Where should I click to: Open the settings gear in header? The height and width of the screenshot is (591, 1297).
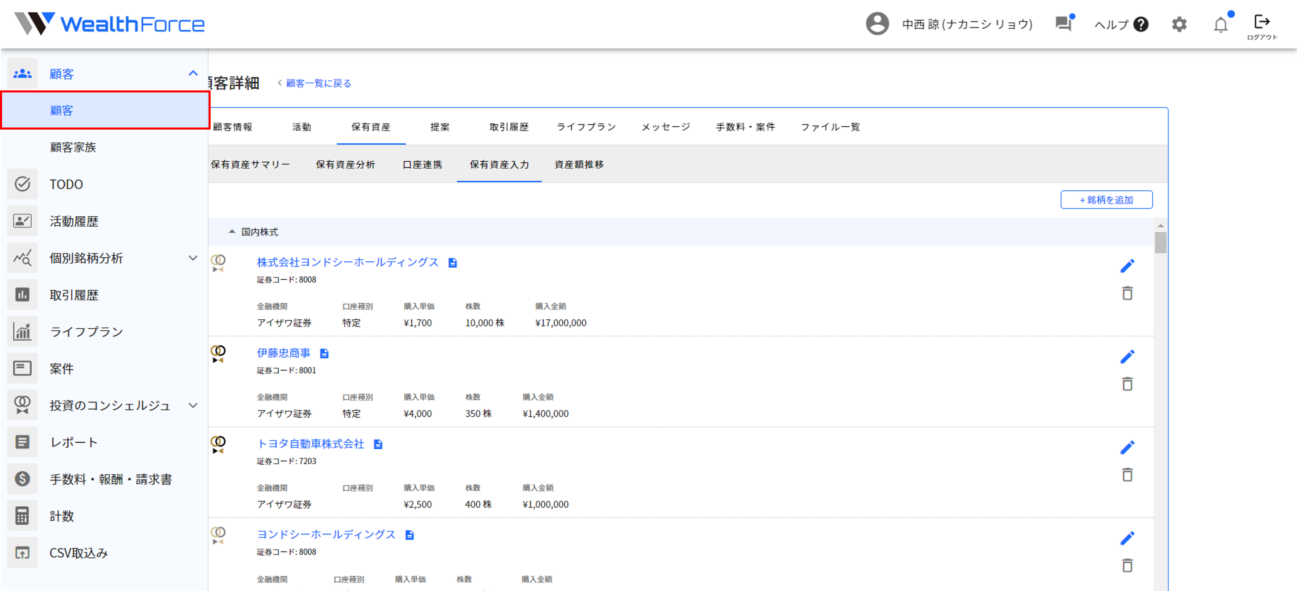(1179, 24)
